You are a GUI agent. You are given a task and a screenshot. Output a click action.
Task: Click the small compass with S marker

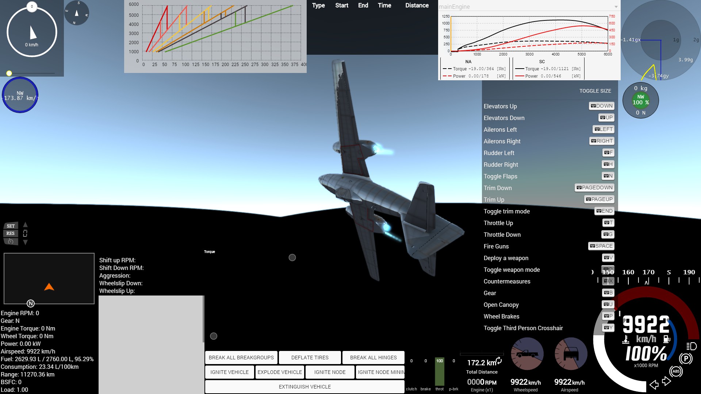[x=77, y=13]
